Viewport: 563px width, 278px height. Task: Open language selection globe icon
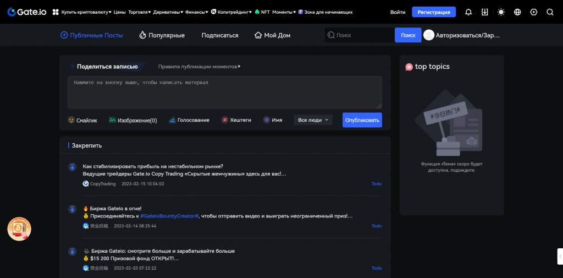pyautogui.click(x=517, y=12)
